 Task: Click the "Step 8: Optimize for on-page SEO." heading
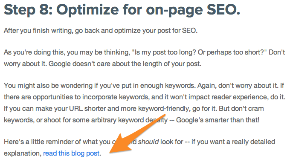click(x=122, y=10)
